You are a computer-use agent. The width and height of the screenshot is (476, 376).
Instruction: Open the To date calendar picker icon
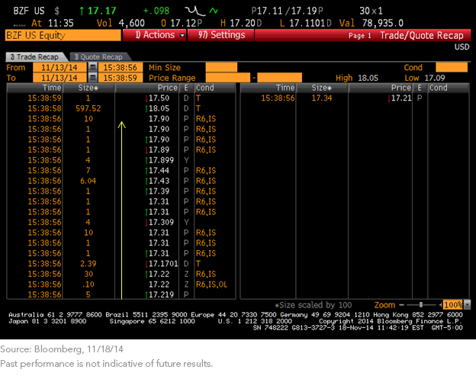[x=93, y=78]
